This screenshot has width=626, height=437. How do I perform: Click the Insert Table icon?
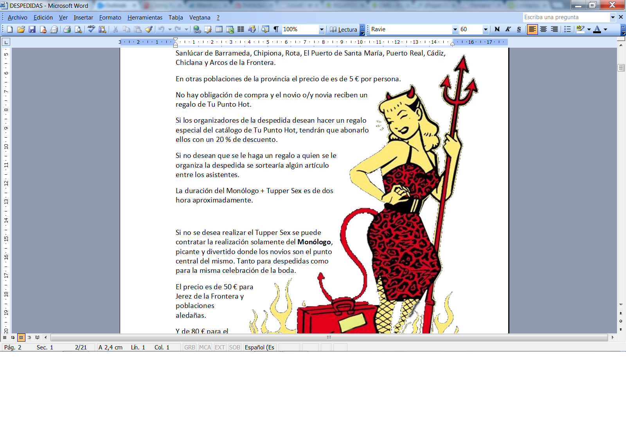point(219,29)
